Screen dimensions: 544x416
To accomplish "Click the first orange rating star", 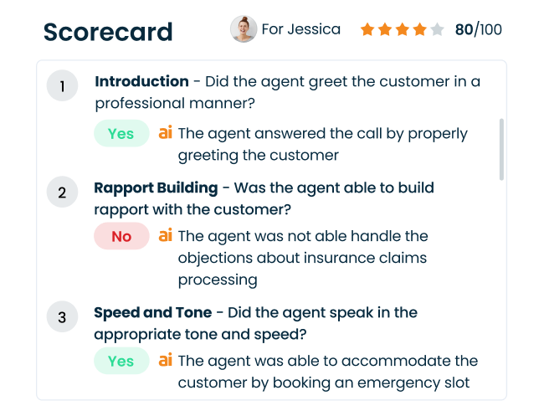I will (x=367, y=30).
